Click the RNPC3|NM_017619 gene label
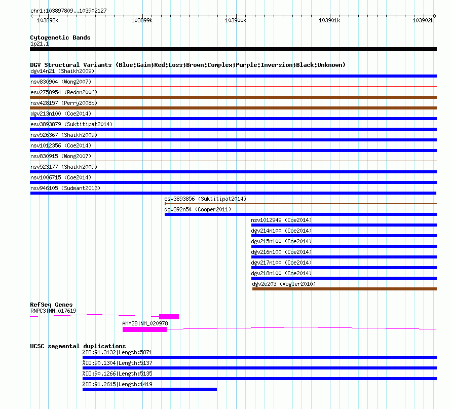The width and height of the screenshot is (451, 409). [x=54, y=311]
